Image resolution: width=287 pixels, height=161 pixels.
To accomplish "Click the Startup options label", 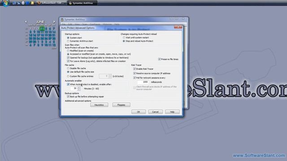I will coord(72,34).
